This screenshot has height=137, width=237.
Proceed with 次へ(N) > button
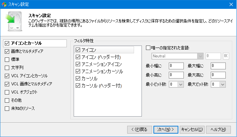pyautogui.click(x=166, y=130)
